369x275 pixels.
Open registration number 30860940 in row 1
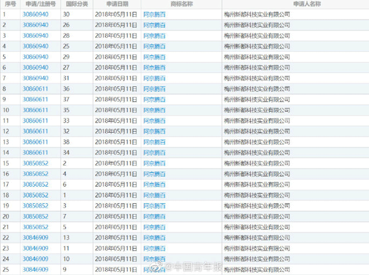click(x=35, y=14)
